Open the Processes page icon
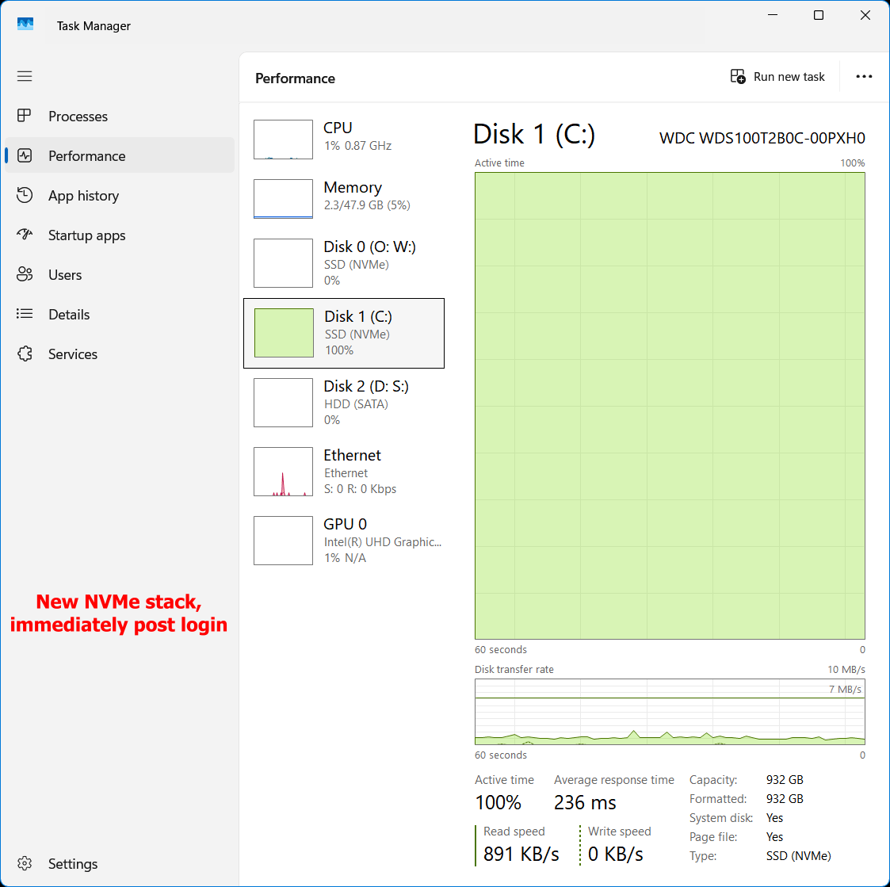Screen dimensions: 890x887 (x=25, y=116)
